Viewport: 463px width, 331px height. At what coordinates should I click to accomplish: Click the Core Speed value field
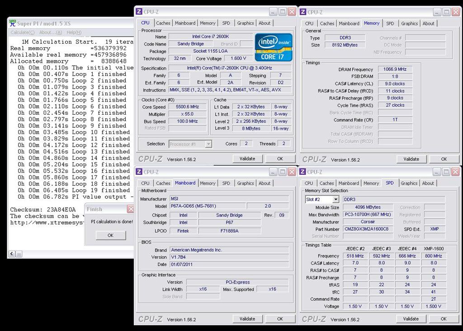tap(188, 107)
